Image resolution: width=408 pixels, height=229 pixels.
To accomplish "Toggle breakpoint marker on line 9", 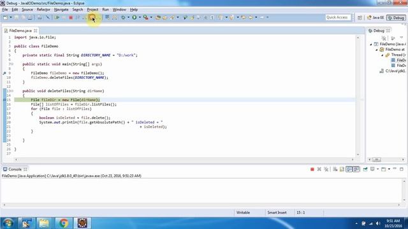I will (x=4, y=73).
